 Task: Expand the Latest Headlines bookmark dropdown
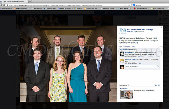click(72, 8)
